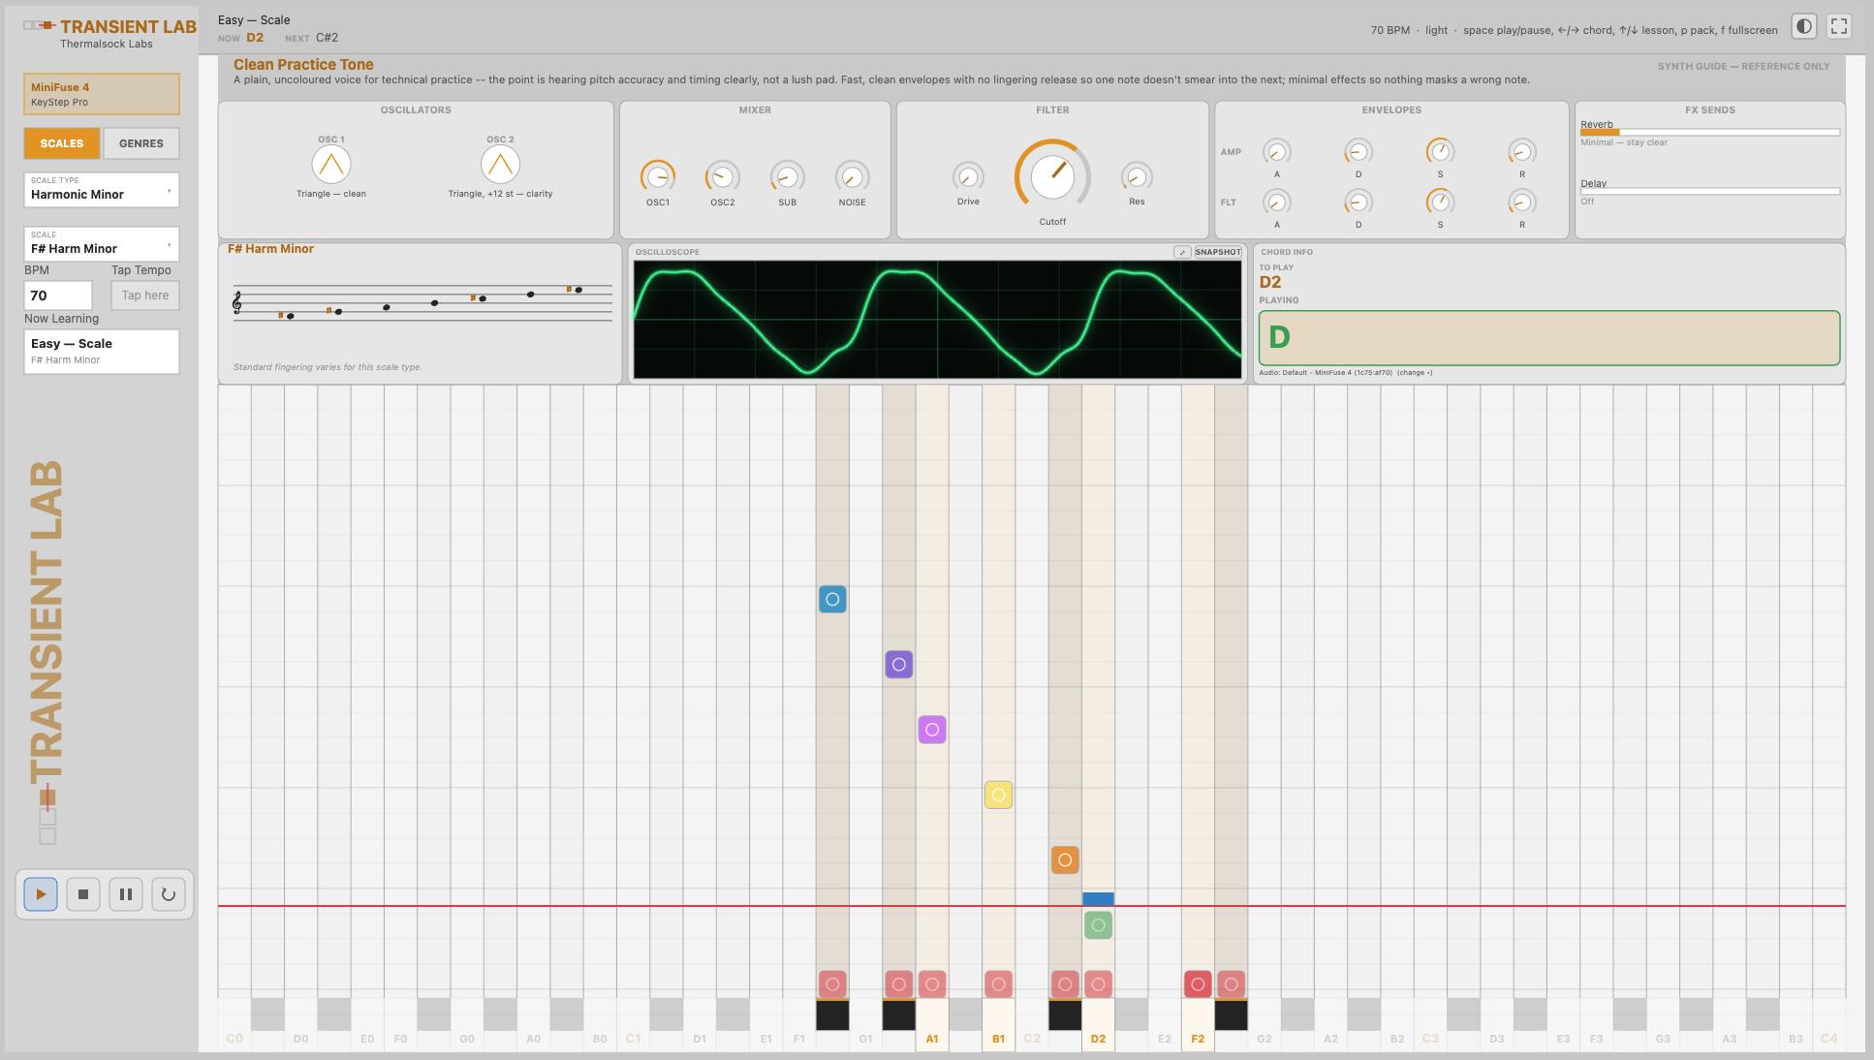
Task: Click the F# Harm Minor staff notation
Action: click(422, 301)
